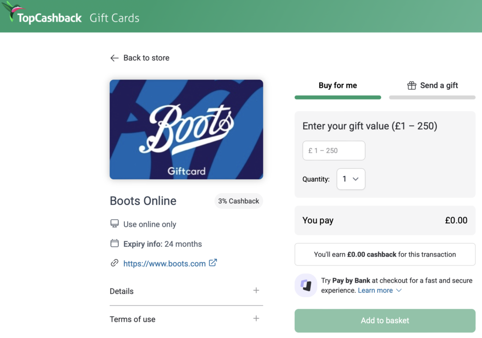Click the back arrow icon
Image resolution: width=482 pixels, height=338 pixels.
pyautogui.click(x=114, y=58)
